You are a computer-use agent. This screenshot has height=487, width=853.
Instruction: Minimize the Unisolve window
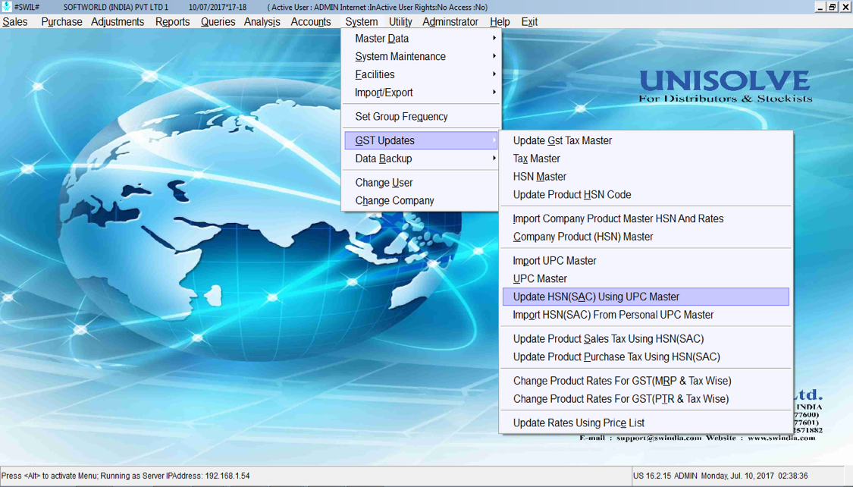tap(820, 7)
